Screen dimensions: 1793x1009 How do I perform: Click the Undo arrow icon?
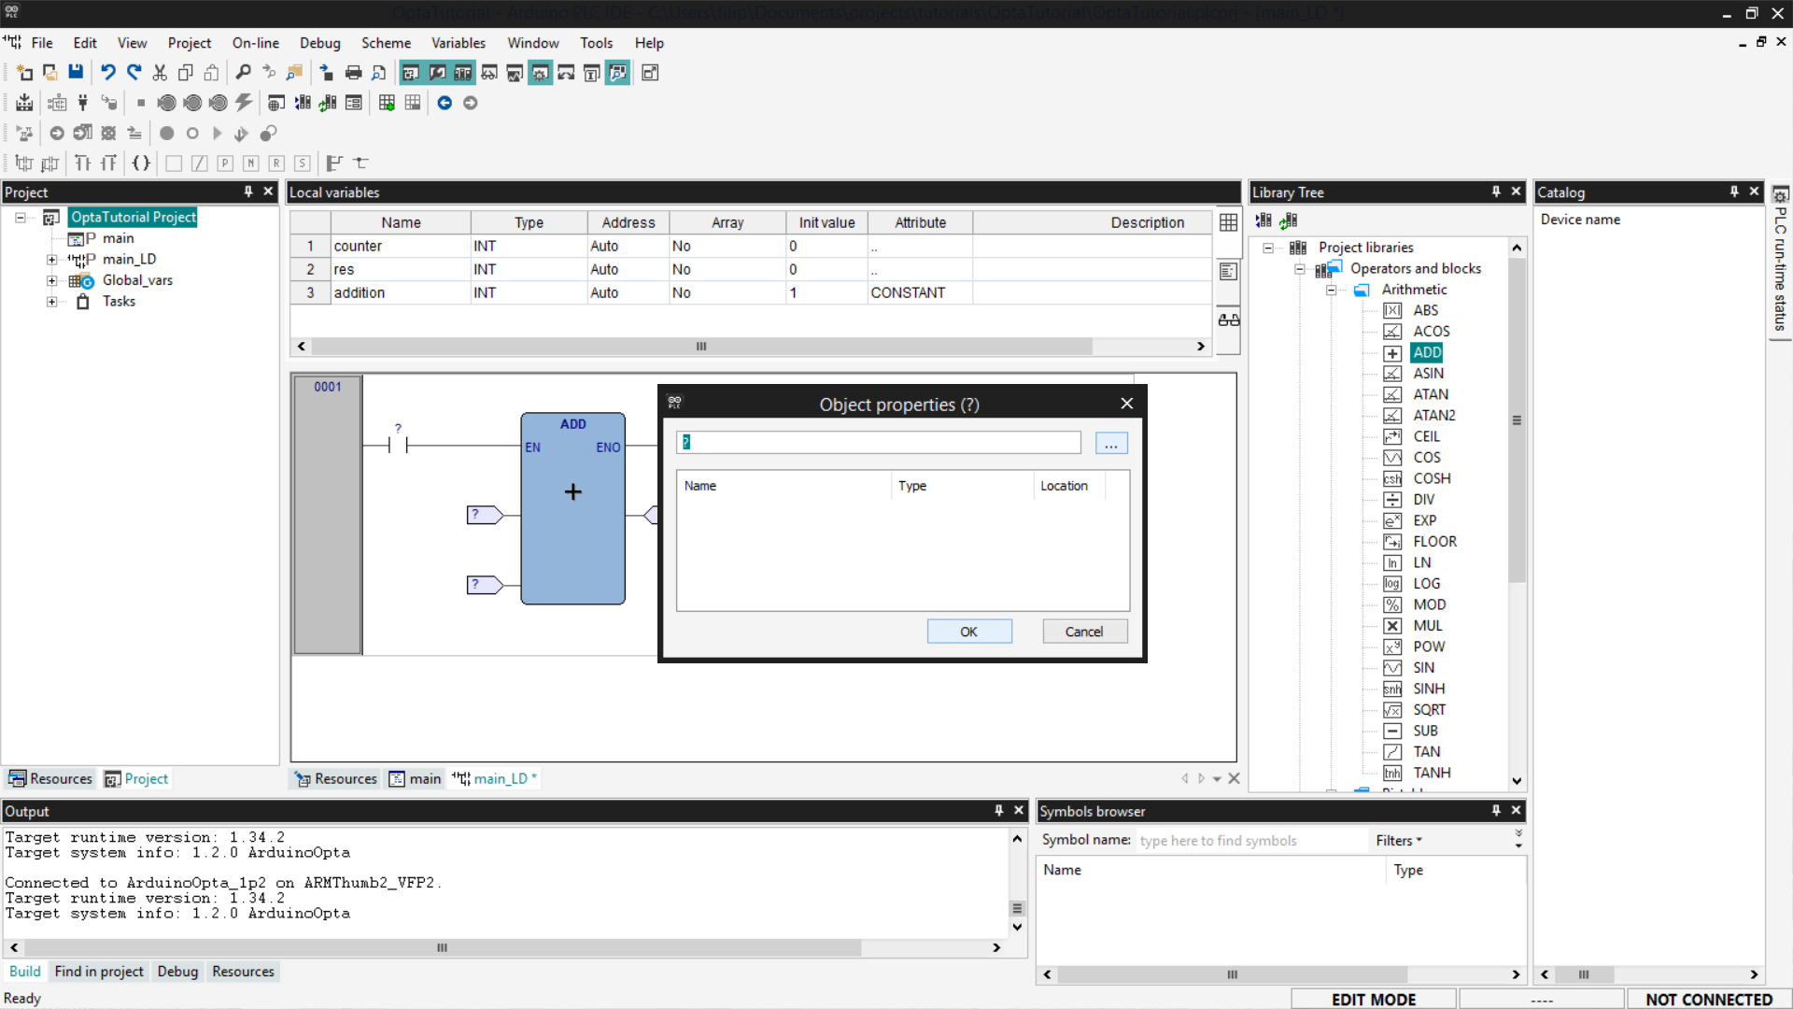tap(108, 73)
